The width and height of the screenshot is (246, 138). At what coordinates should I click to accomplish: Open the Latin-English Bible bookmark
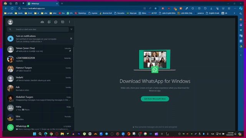click(167, 13)
